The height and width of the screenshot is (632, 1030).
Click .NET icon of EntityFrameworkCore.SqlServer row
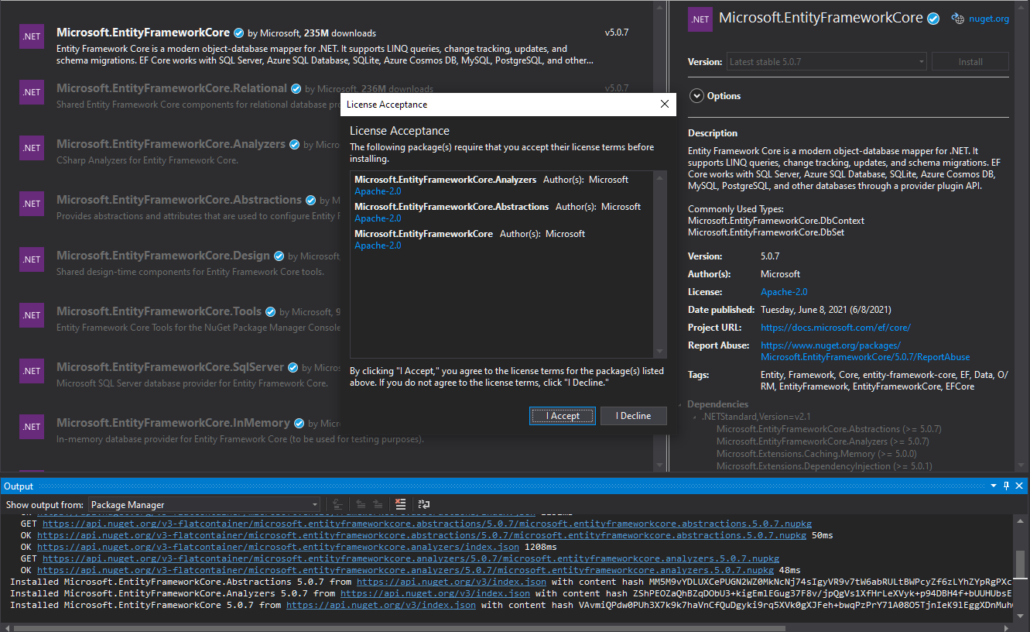click(32, 371)
